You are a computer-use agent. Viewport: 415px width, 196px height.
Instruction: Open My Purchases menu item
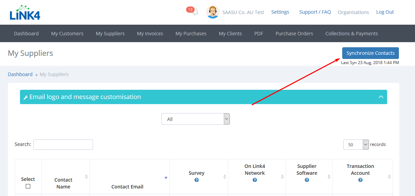[x=191, y=34]
